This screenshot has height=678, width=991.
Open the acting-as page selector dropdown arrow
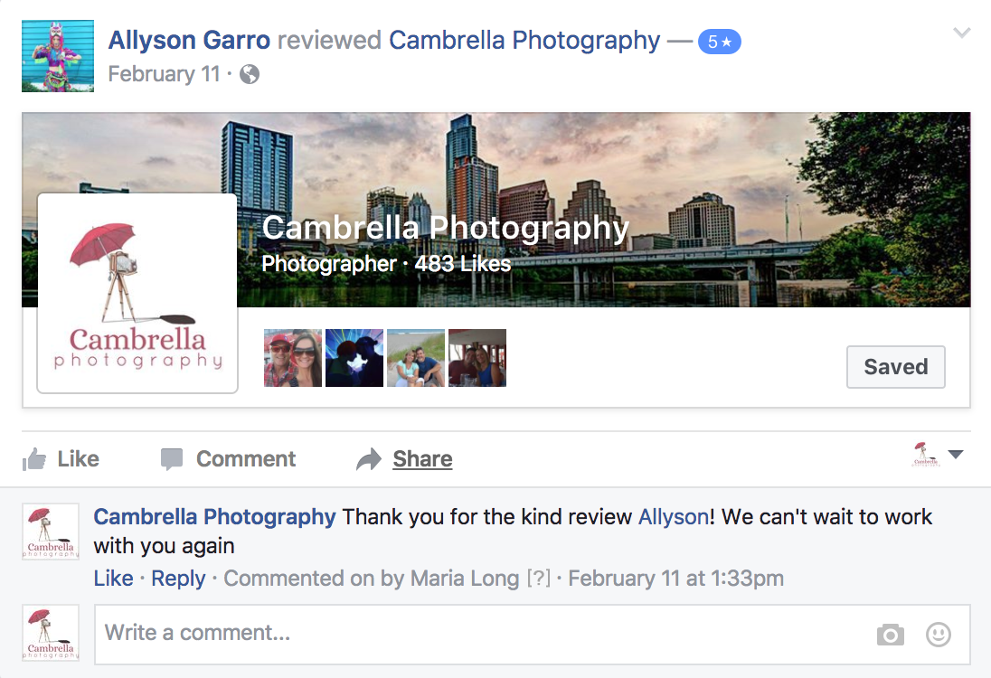tap(956, 455)
